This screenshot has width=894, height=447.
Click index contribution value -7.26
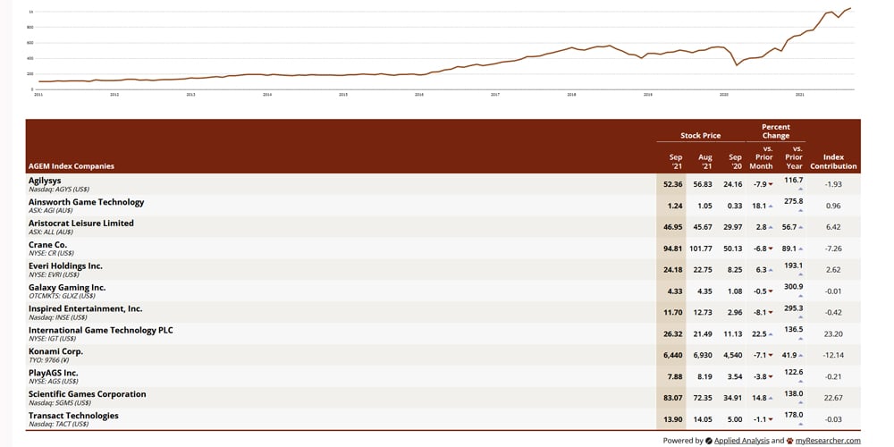tap(833, 249)
